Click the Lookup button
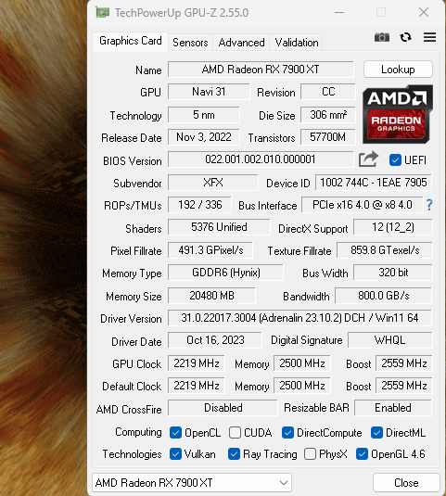Viewport: 446px width, 496px height. point(398,69)
